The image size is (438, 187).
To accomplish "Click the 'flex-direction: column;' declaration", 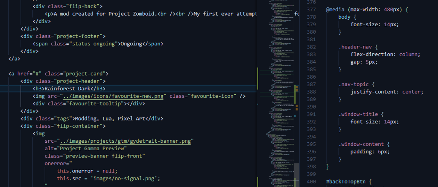I will [385, 54].
